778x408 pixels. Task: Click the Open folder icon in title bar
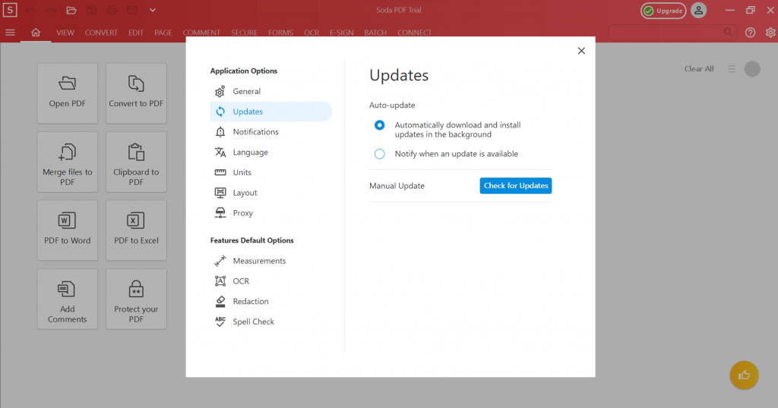tap(71, 10)
